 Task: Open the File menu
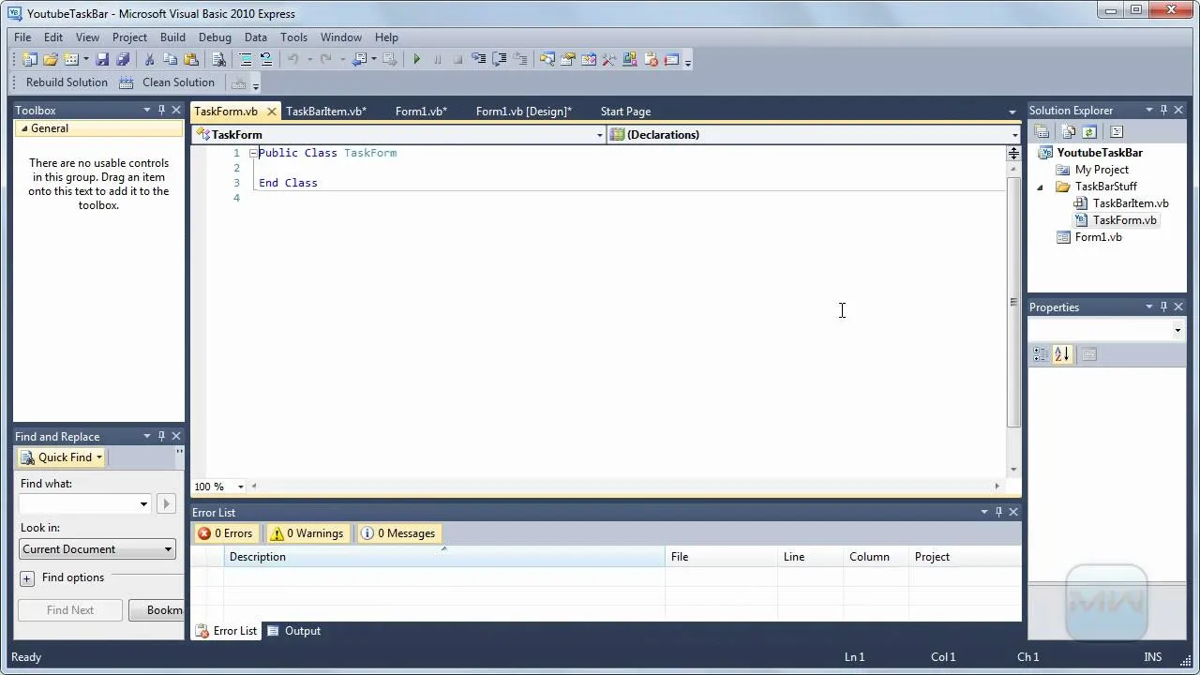[x=22, y=37]
